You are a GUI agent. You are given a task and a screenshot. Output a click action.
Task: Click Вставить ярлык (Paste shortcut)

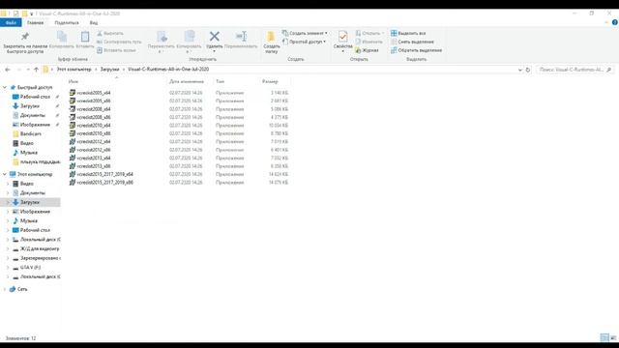pyautogui.click(x=116, y=50)
